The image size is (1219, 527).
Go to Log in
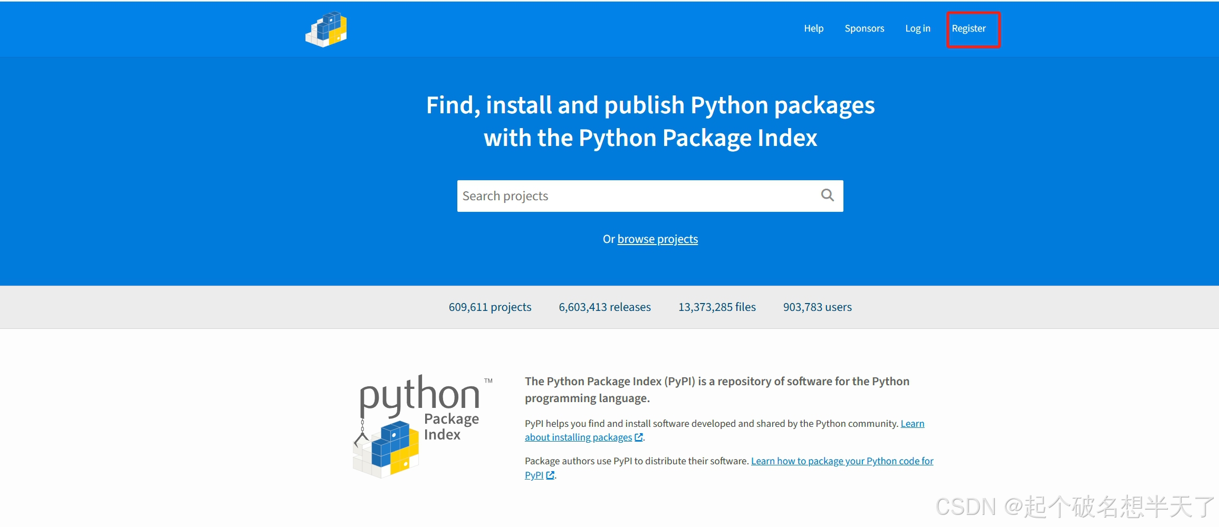tap(917, 28)
